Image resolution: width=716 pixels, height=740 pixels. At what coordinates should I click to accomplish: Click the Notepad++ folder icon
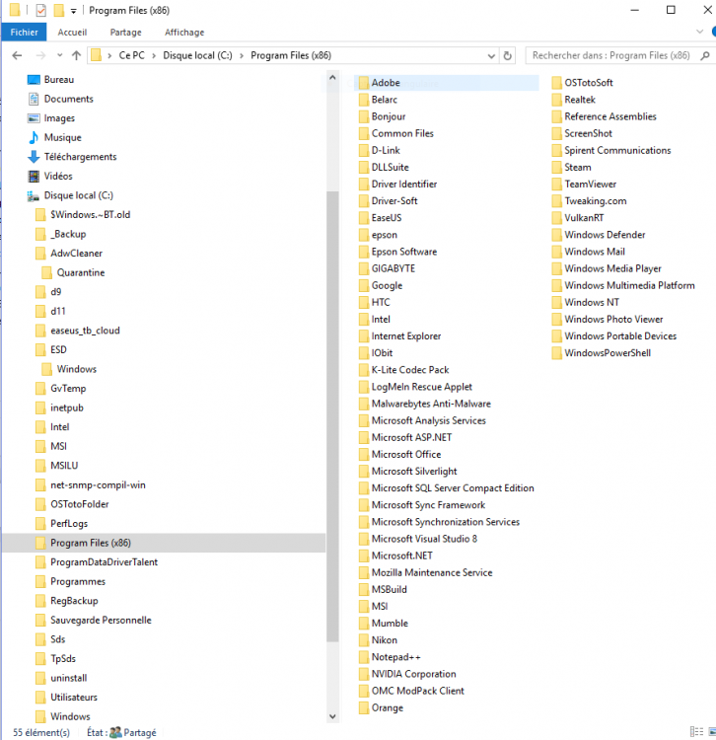pos(364,657)
